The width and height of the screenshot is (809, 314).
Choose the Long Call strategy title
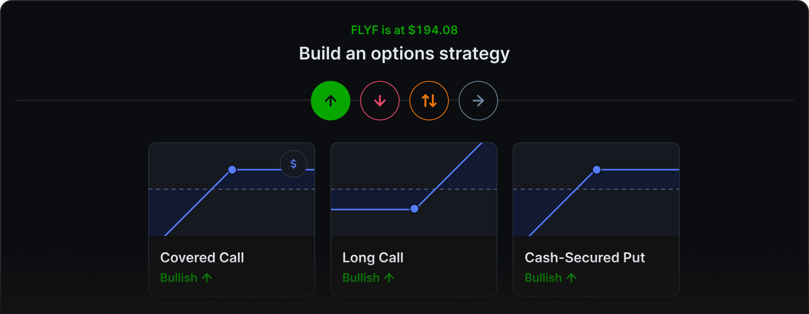coord(373,257)
